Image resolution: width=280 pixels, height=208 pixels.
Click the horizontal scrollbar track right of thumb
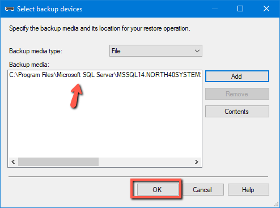pos(145,162)
